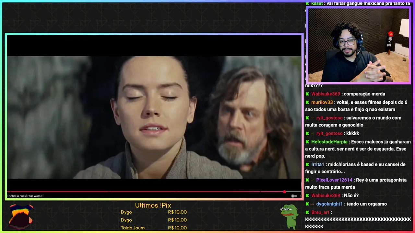Select the Taldo Jaum donor name
Viewport: 415px width, 233px height.
click(133, 228)
